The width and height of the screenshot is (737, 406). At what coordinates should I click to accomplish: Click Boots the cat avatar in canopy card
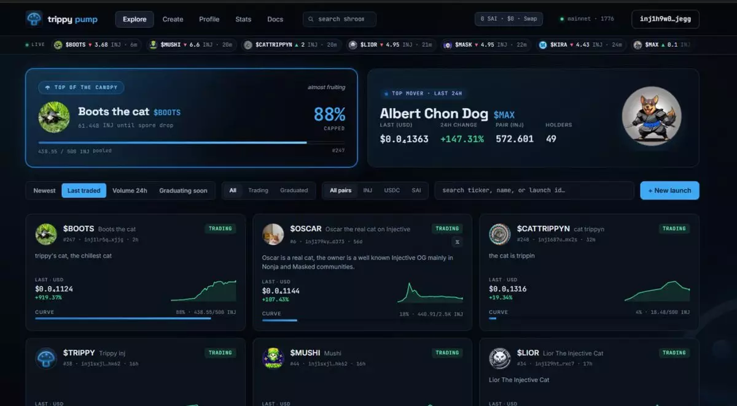coord(53,117)
